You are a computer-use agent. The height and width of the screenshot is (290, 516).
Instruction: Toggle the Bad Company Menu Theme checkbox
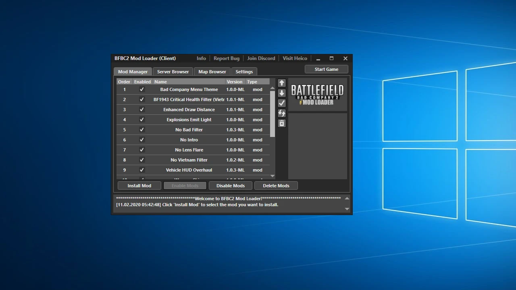142,89
